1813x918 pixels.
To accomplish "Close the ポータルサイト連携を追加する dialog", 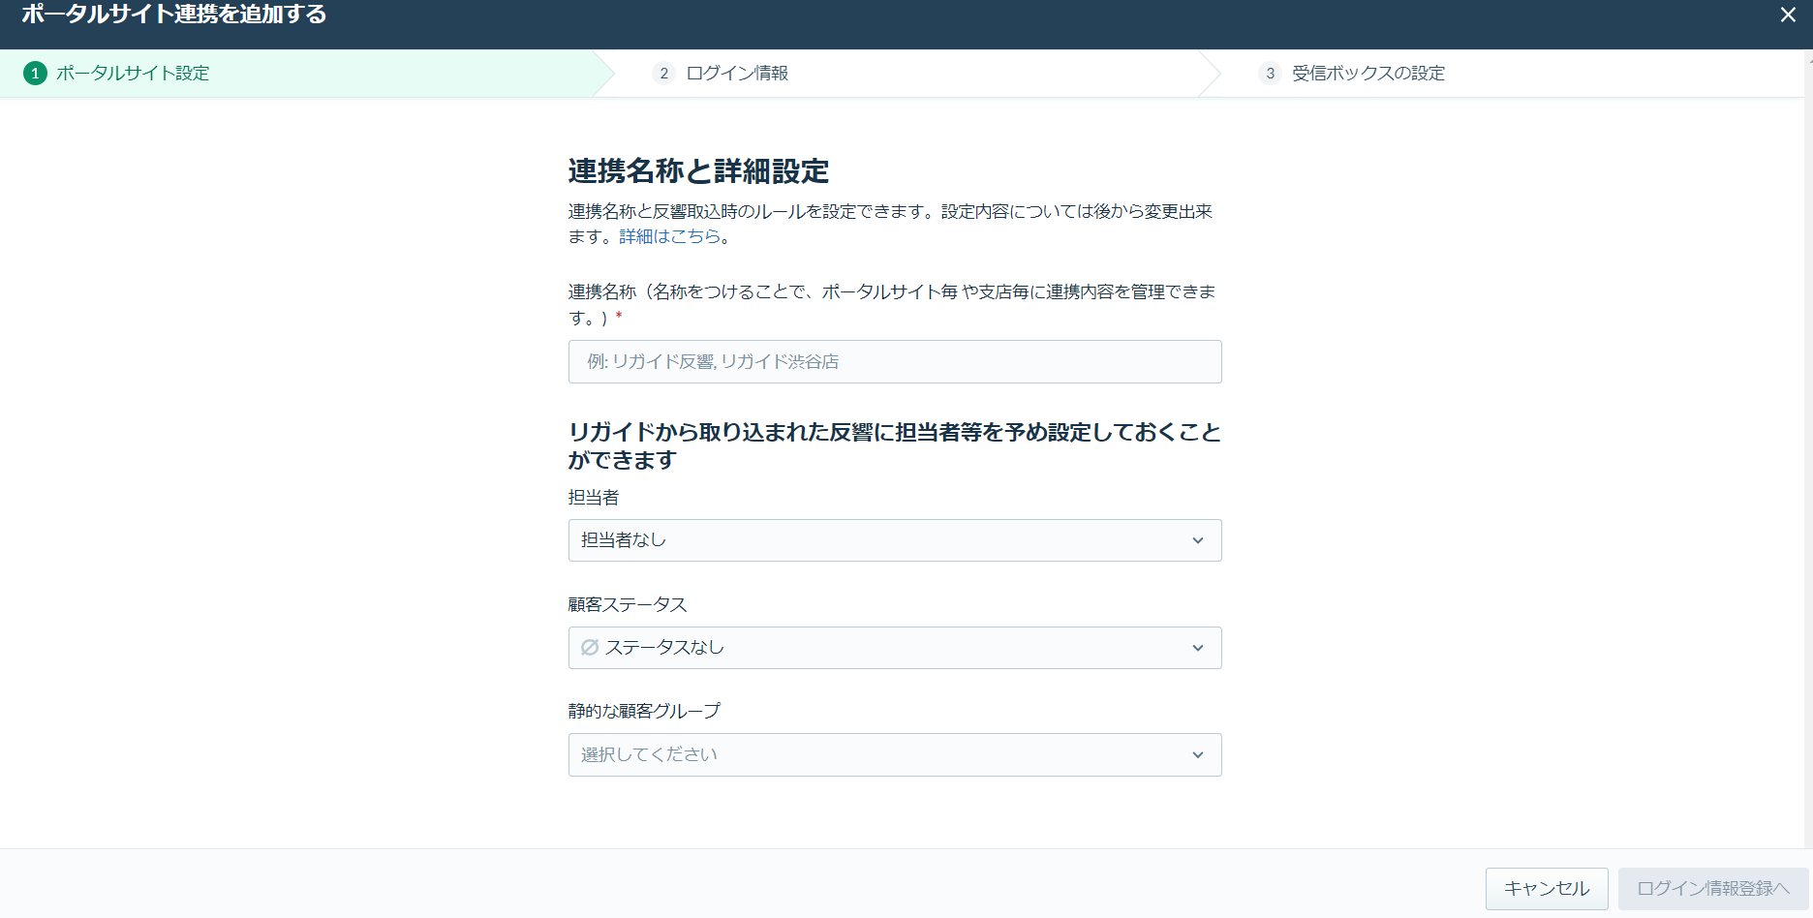I will (x=1788, y=15).
